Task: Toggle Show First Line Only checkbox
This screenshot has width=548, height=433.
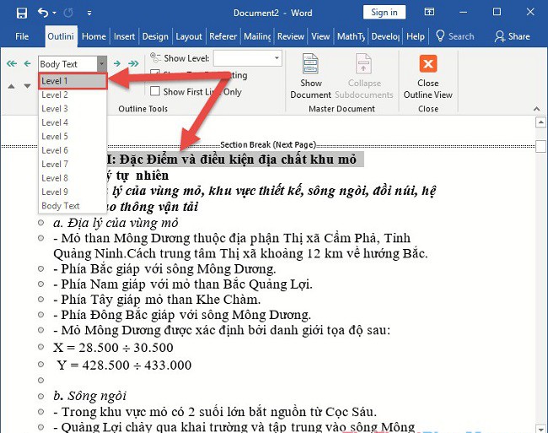Action: click(x=155, y=91)
